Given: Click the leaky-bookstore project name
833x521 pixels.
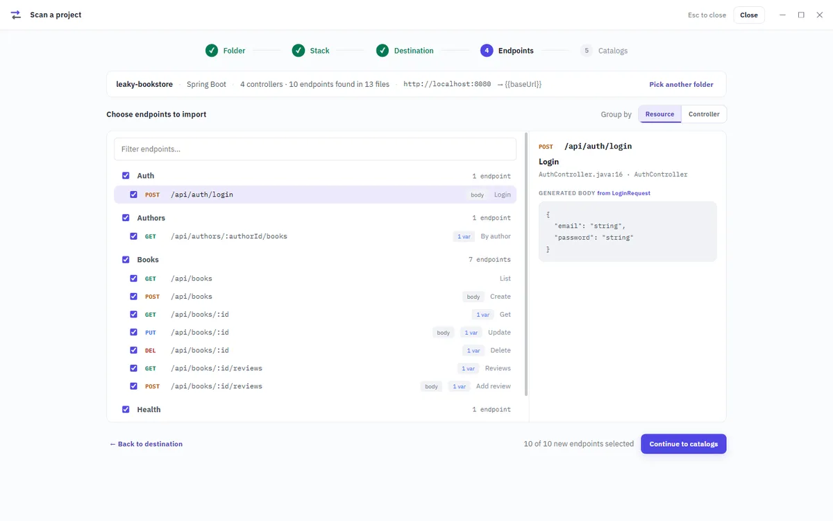Looking at the screenshot, I should point(144,84).
